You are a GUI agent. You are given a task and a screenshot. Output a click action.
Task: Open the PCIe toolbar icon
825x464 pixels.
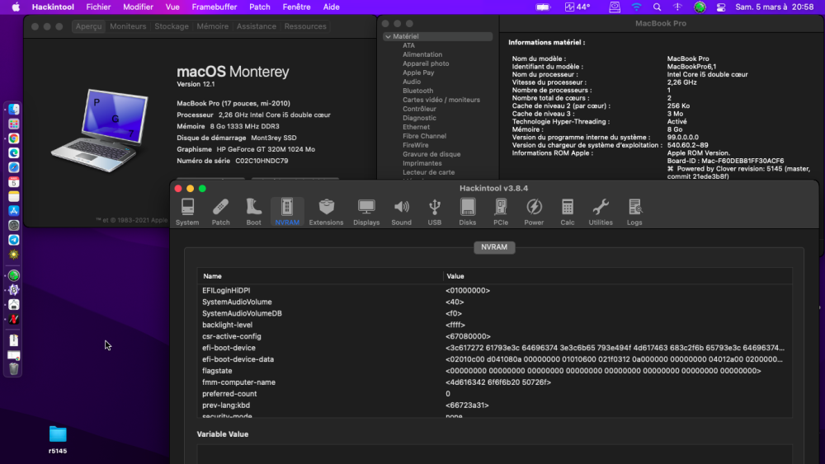(x=501, y=212)
